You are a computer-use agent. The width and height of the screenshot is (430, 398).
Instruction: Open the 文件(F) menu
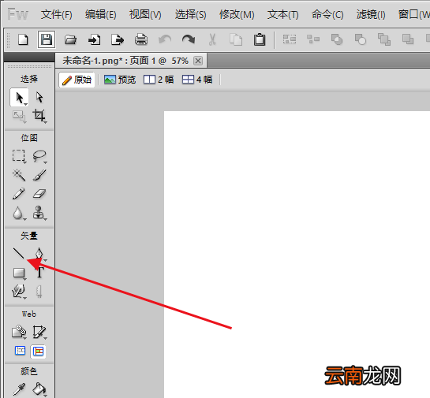57,14
